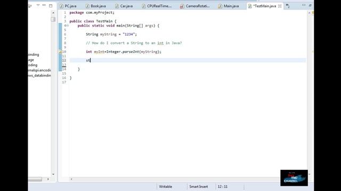Click the left panel horizontal scrollbar right arrow
This screenshot has height=191, width=341.
point(48,179)
